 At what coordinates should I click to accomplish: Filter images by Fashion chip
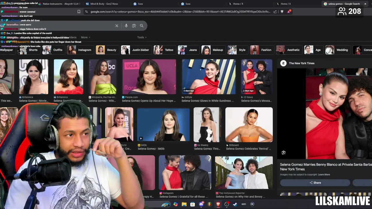[x=262, y=50]
